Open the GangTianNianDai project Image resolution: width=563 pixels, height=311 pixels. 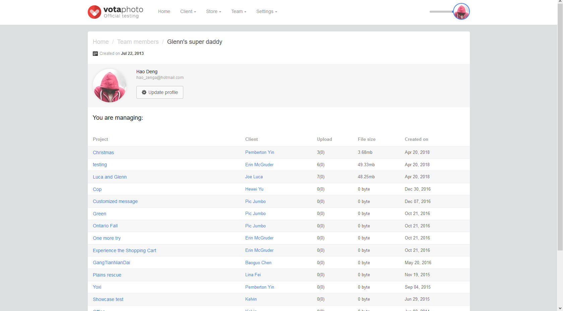[111, 263]
